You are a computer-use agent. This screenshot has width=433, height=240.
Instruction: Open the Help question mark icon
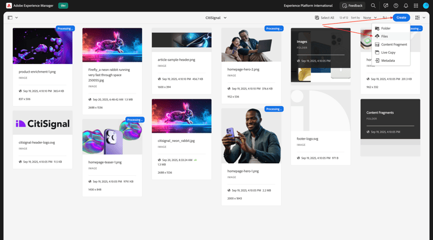(395, 6)
